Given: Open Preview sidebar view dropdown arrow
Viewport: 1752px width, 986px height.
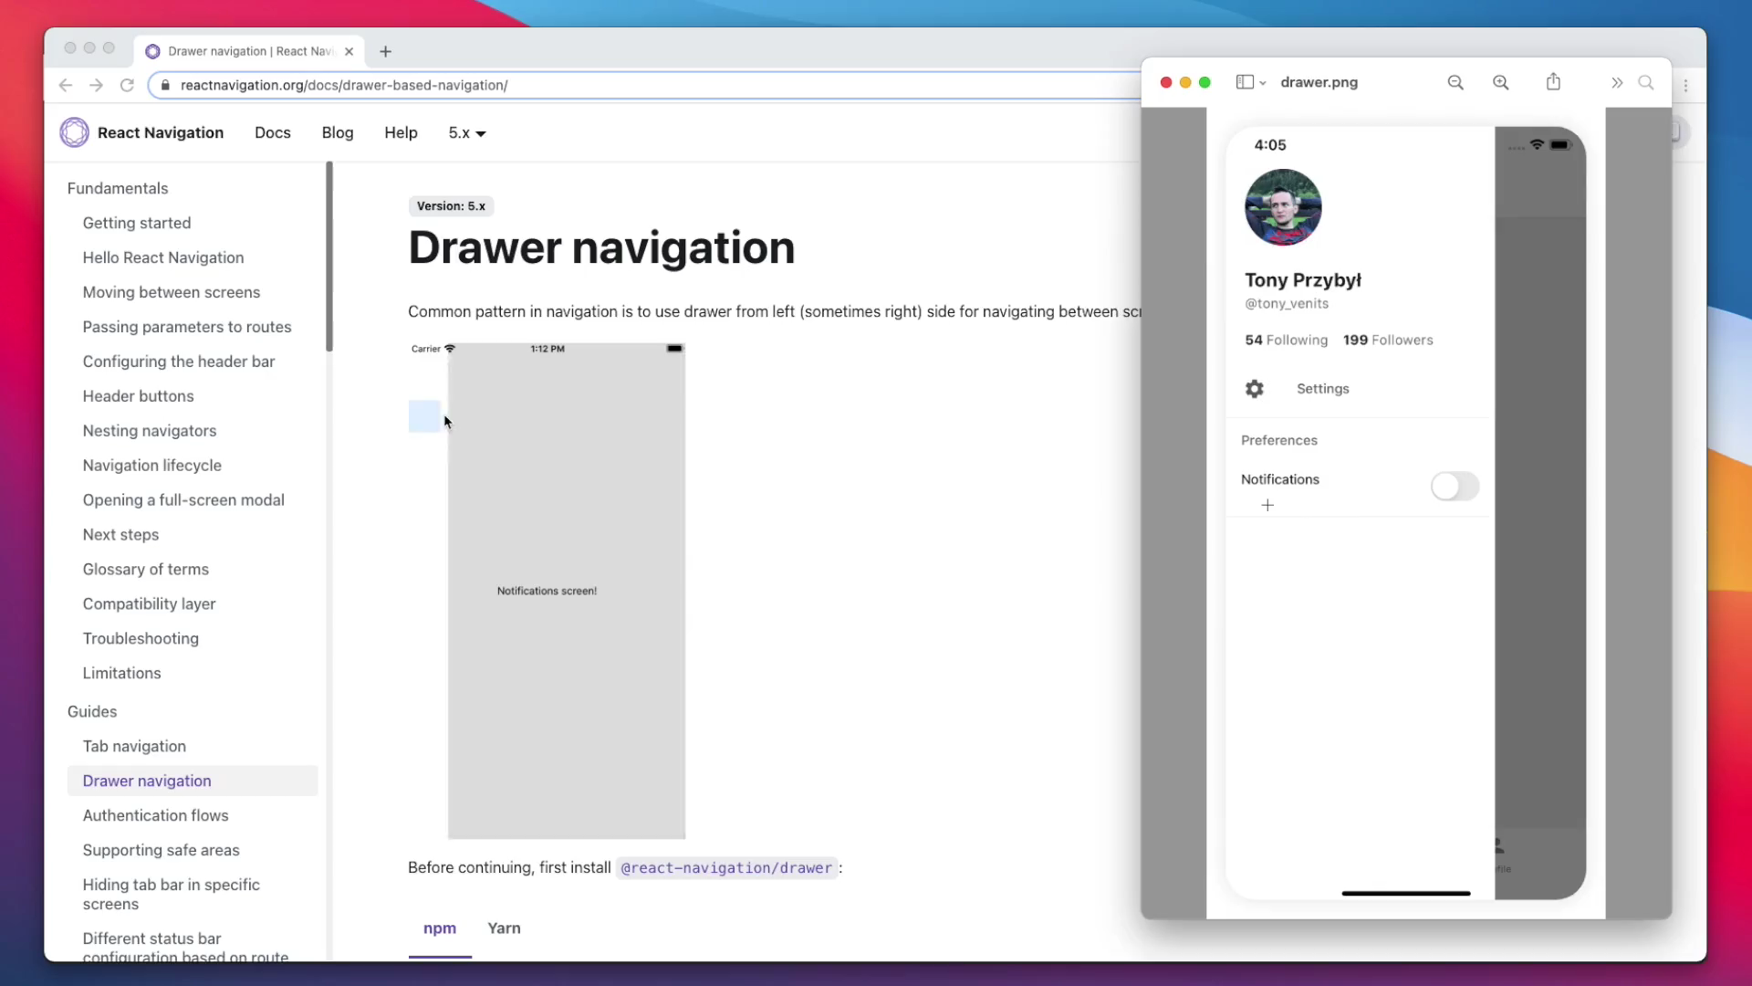Looking at the screenshot, I should [1263, 83].
